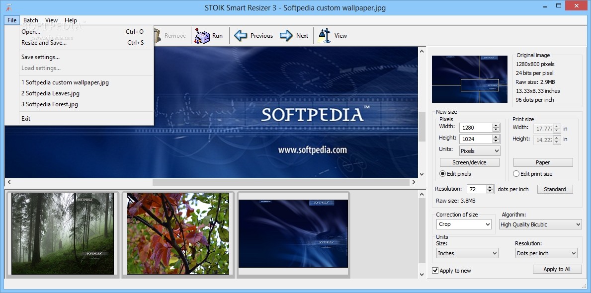Toggle the Apply to new checkbox
The width and height of the screenshot is (591, 293).
435,270
